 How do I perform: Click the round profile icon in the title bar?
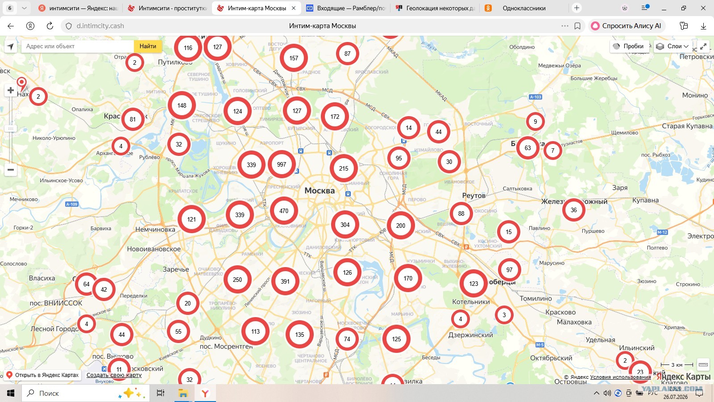[625, 8]
